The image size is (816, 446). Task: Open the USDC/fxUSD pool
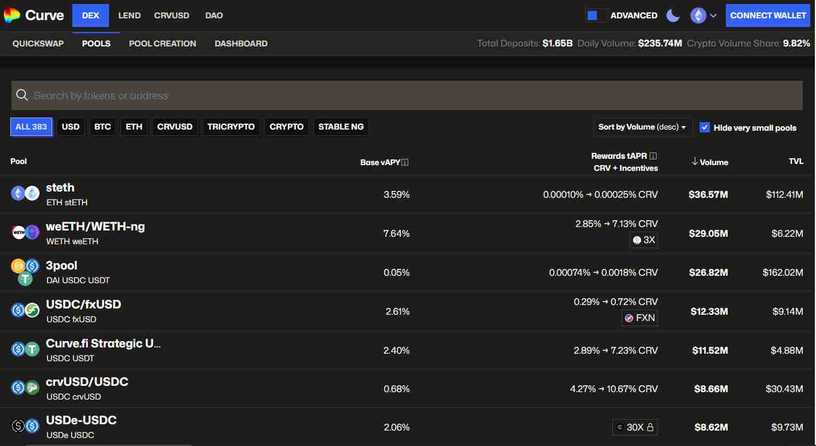click(x=83, y=304)
